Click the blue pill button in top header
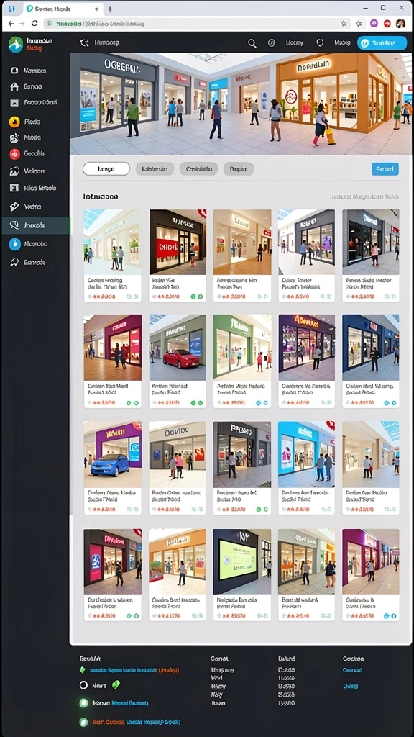 (382, 42)
